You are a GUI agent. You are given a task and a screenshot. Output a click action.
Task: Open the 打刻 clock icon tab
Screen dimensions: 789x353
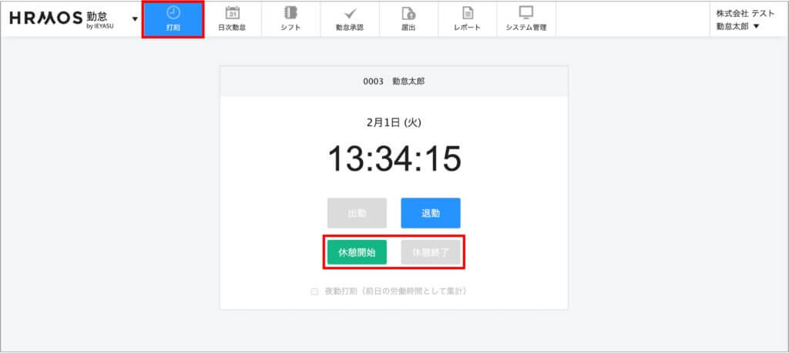[173, 13]
